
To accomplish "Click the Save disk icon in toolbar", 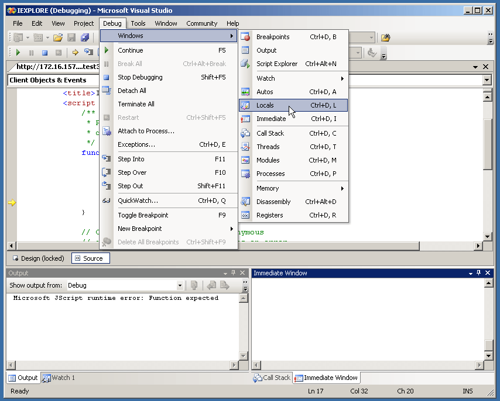I will pos(71,37).
